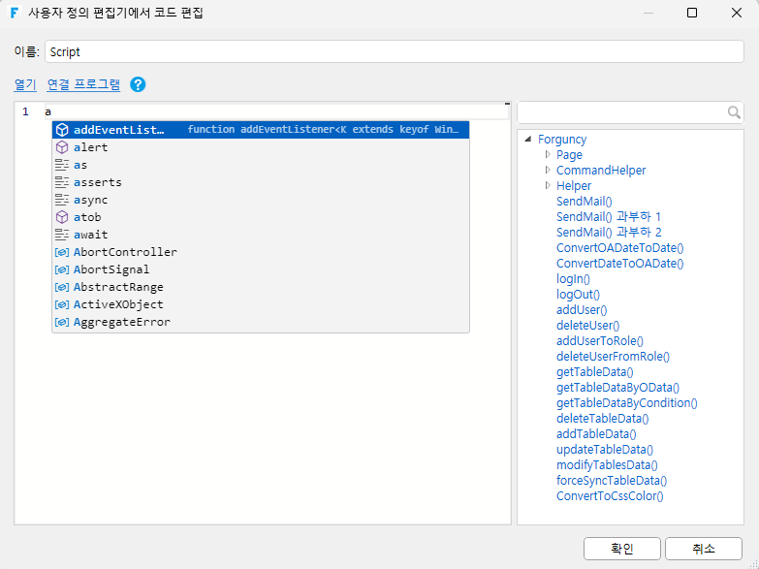This screenshot has height=569, width=759.
Task: Pick the AbortController interface icon
Action: (x=62, y=252)
